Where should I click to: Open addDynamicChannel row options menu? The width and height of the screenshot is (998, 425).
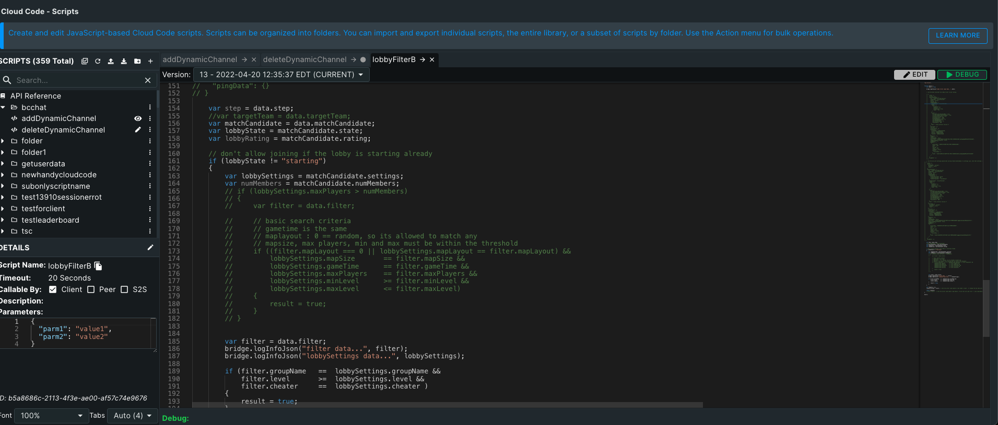pyautogui.click(x=150, y=118)
